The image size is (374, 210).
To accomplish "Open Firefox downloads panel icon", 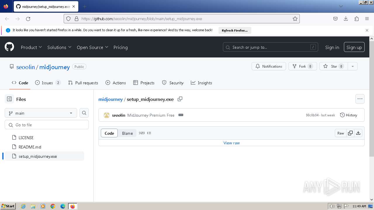I will (x=346, y=19).
